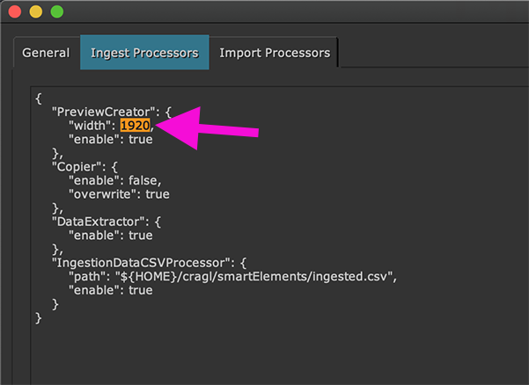Place cursor on IngestionDataCSVProcessor's "enable": true line

pyautogui.click(x=109, y=290)
